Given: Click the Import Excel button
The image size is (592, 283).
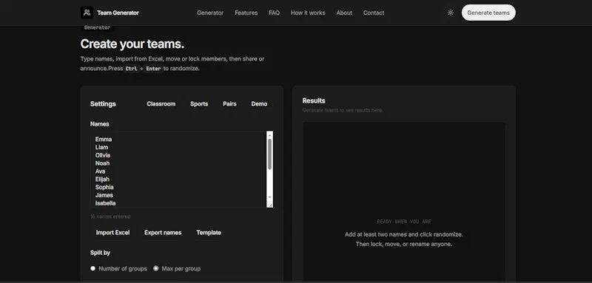Looking at the screenshot, I should (x=113, y=233).
